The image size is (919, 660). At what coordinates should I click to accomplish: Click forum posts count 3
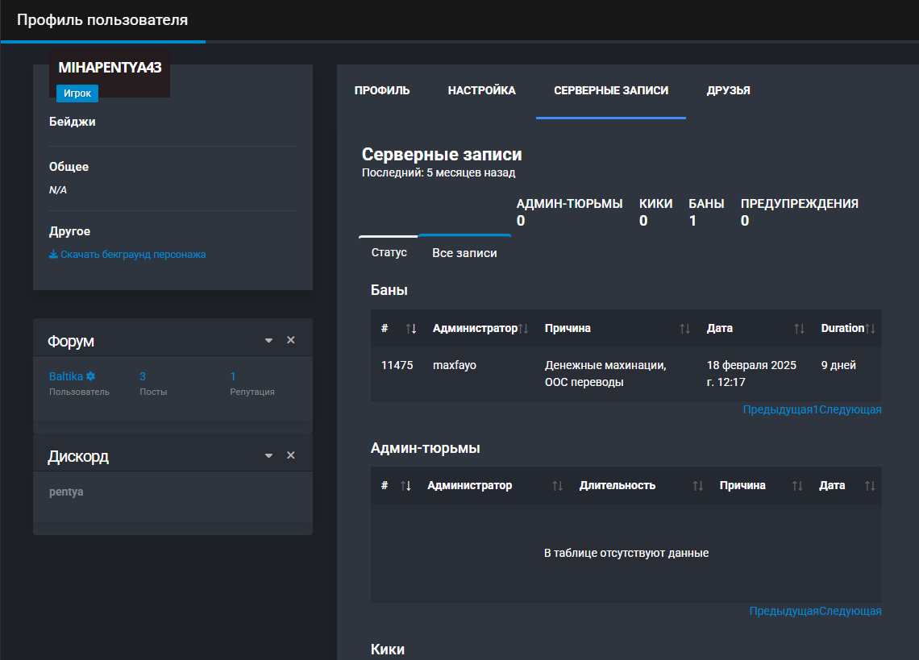(143, 376)
